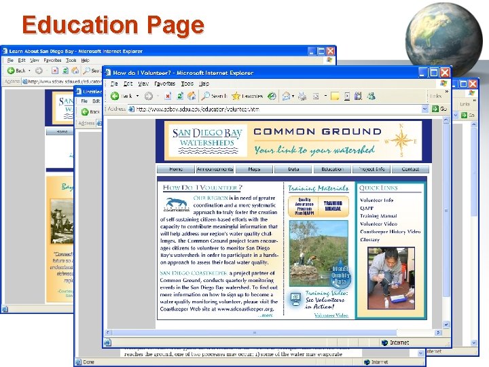Click the Mail envelope icon
Screen dimensions: 489x367
[286, 96]
